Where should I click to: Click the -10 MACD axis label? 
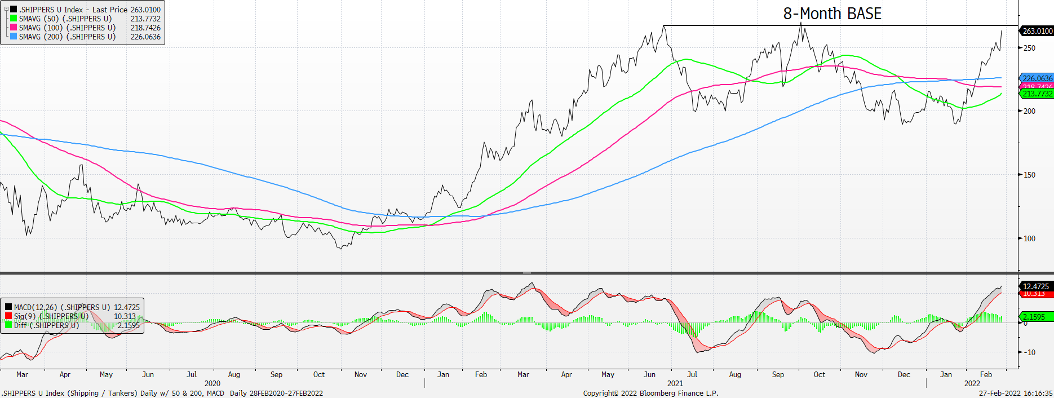click(1029, 352)
